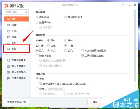Open the 常用 settings tab
This screenshot has width=140, height=109.
click(x=16, y=19)
